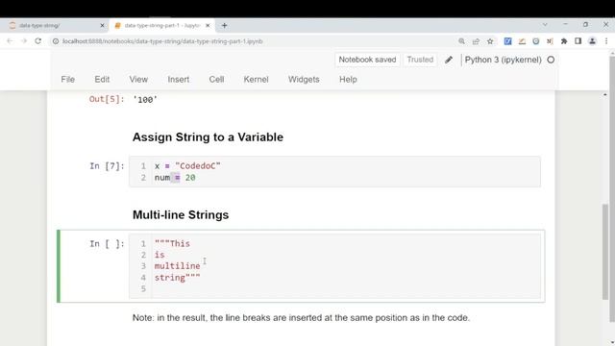
Task: Expand the tab search dropdown chevron
Action: 545,24
